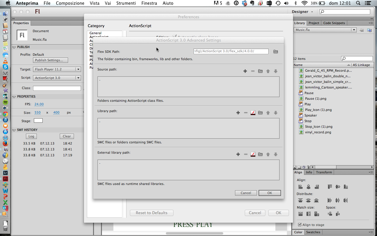This screenshot has width=377, height=236.
Task: Switch to Code Snippets tab
Action: tap(334, 23)
